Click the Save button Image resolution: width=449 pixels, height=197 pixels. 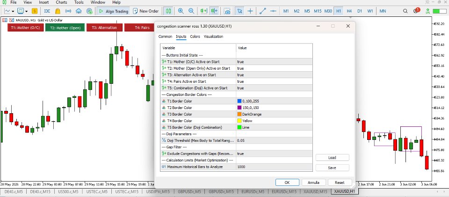tap(332, 168)
